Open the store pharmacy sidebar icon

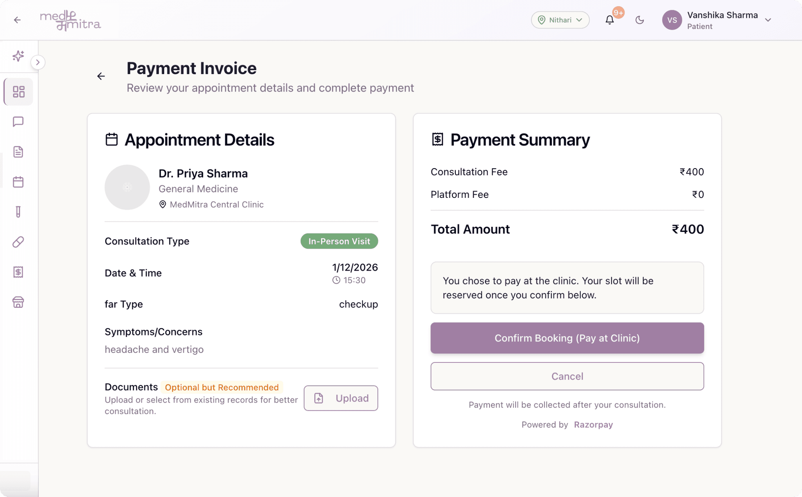[x=18, y=302]
